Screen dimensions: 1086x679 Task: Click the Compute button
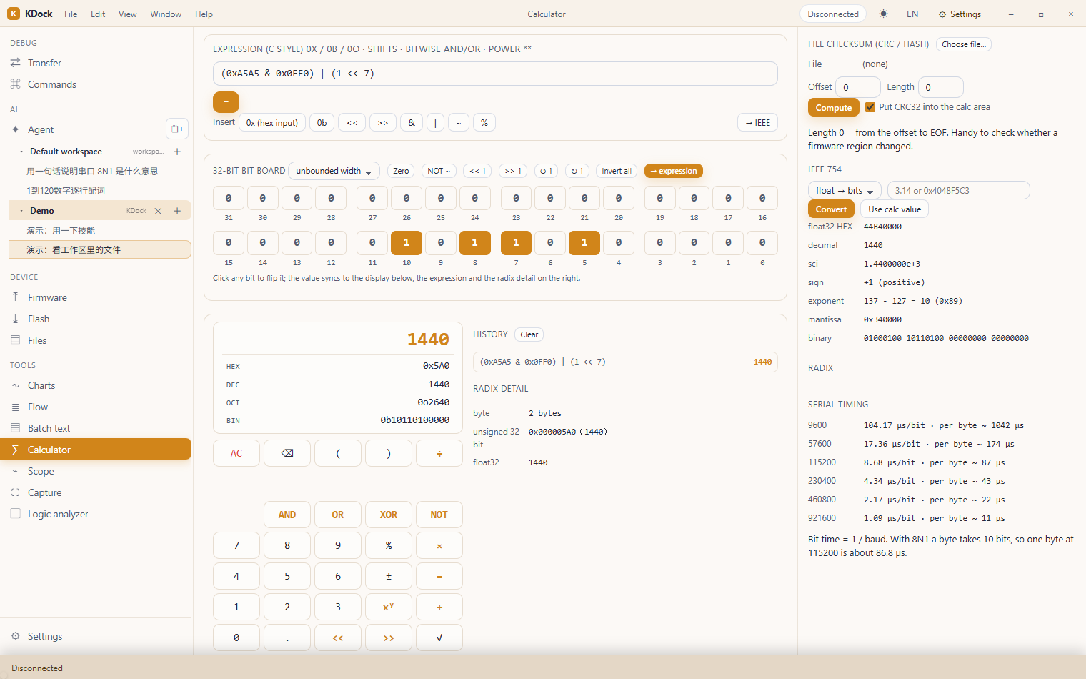pyautogui.click(x=834, y=108)
